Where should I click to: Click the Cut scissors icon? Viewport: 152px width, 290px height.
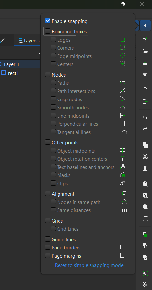[145, 156]
